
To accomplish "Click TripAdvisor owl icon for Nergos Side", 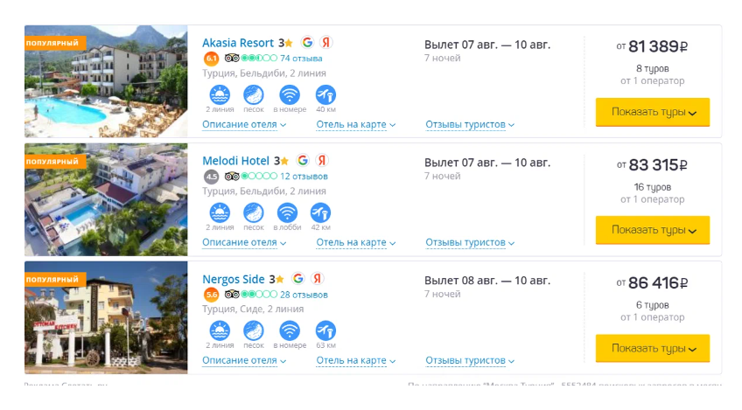I will click(x=231, y=294).
